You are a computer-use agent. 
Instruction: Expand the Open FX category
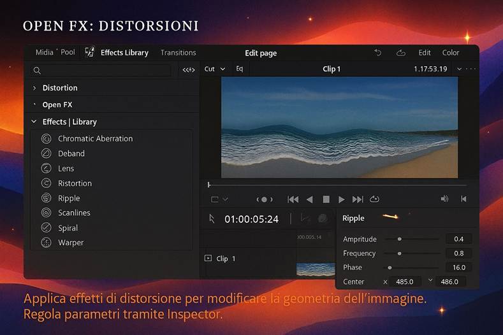(x=34, y=104)
